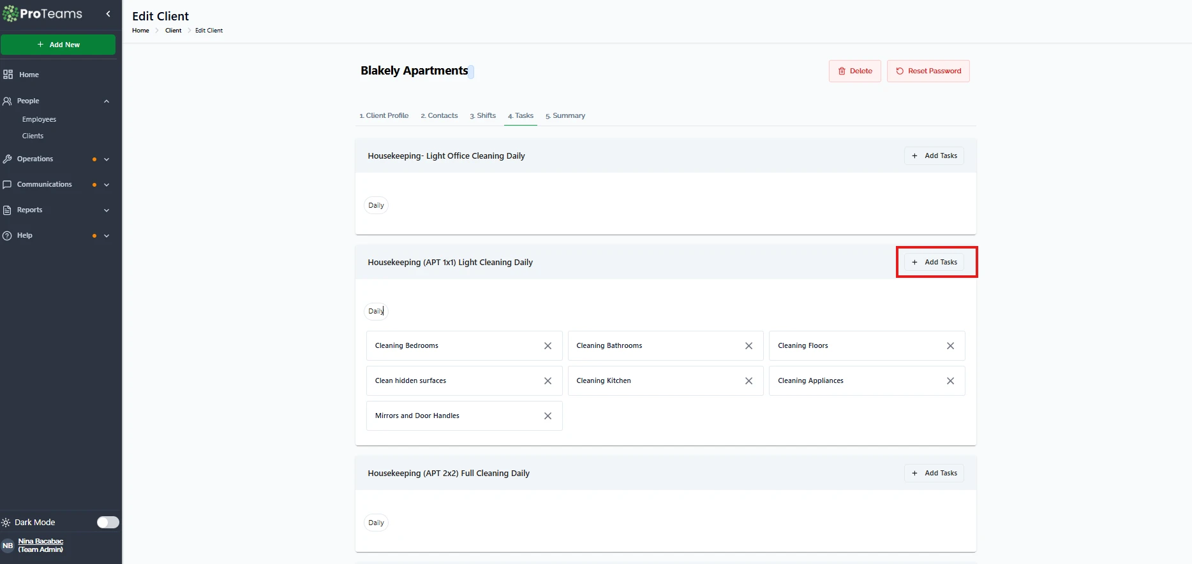Delete Cleaning Floors using its X icon

pos(950,346)
